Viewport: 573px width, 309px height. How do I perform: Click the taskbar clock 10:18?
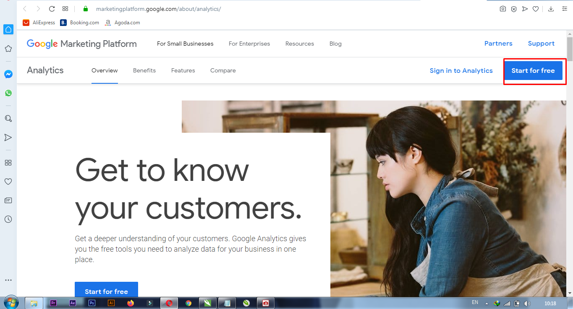coord(550,303)
